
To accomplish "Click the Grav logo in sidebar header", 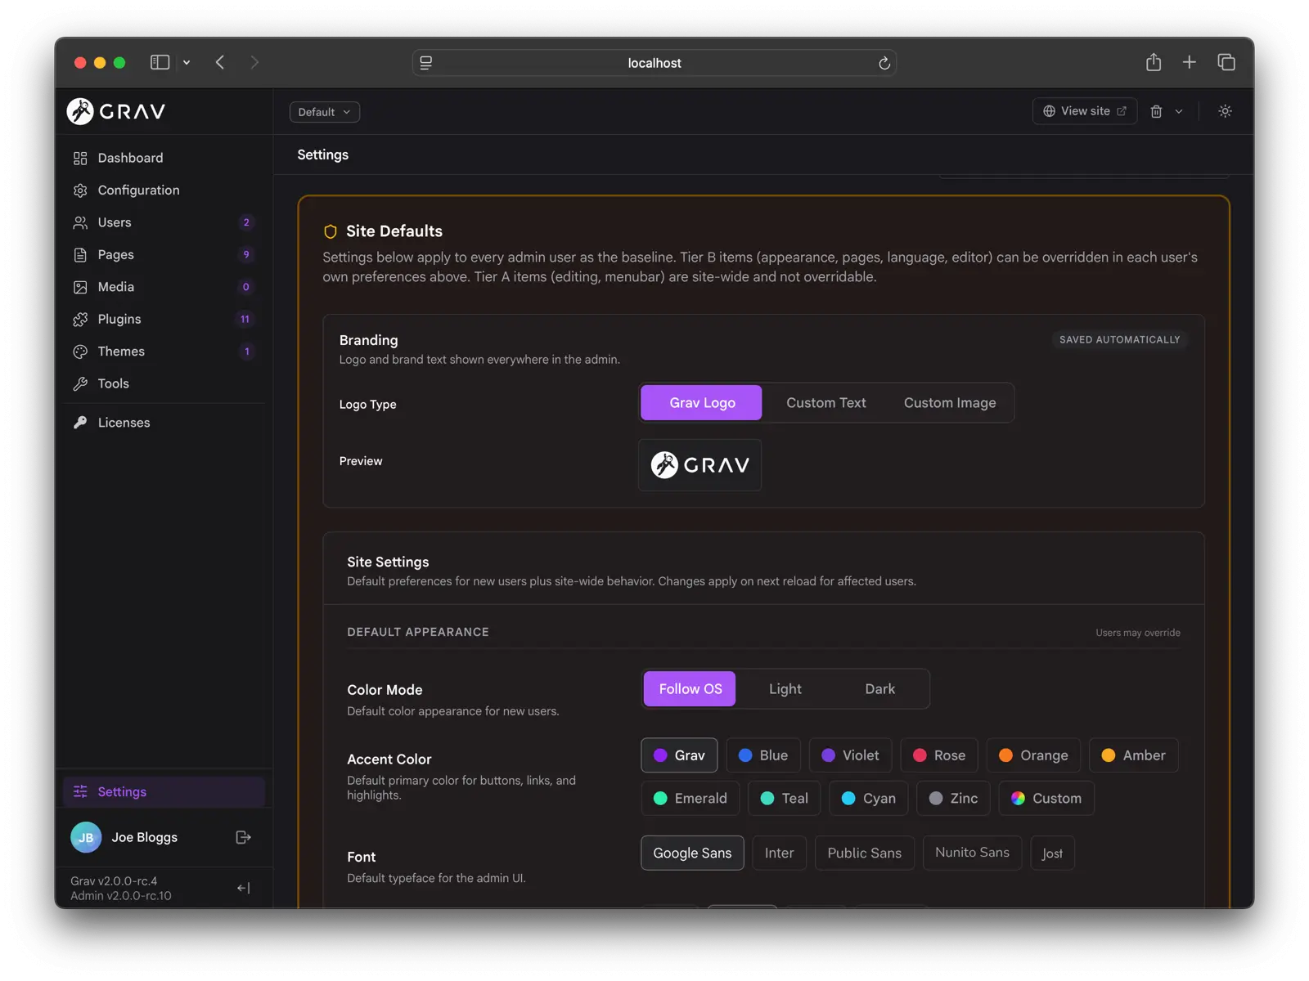I will (115, 111).
